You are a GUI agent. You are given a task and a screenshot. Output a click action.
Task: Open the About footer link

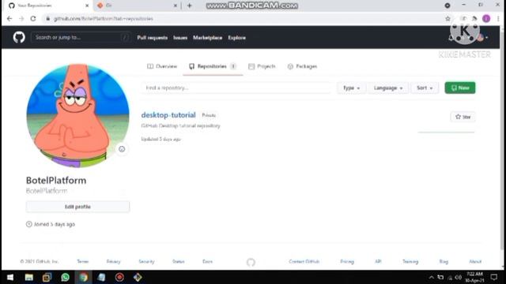(475, 261)
